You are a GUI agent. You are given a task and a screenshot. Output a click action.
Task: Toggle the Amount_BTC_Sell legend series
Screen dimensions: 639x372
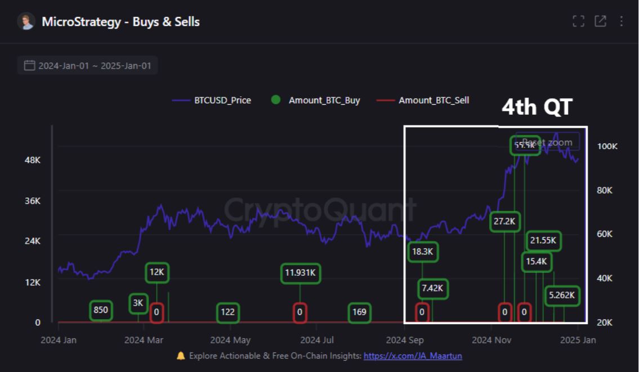(423, 100)
